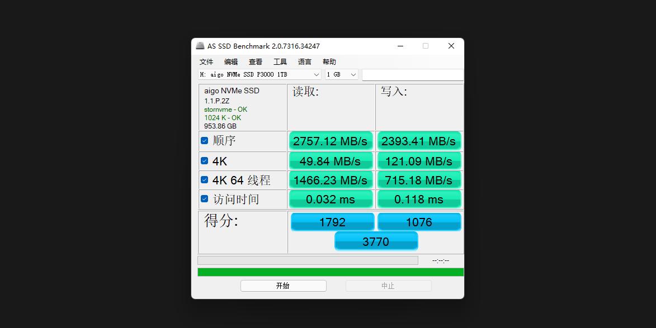Open the 工具 (Tools) menu
This screenshot has height=328, width=656.
click(x=280, y=61)
